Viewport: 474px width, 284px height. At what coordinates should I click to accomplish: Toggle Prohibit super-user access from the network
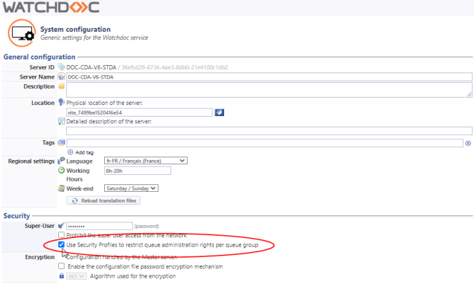[x=62, y=235]
